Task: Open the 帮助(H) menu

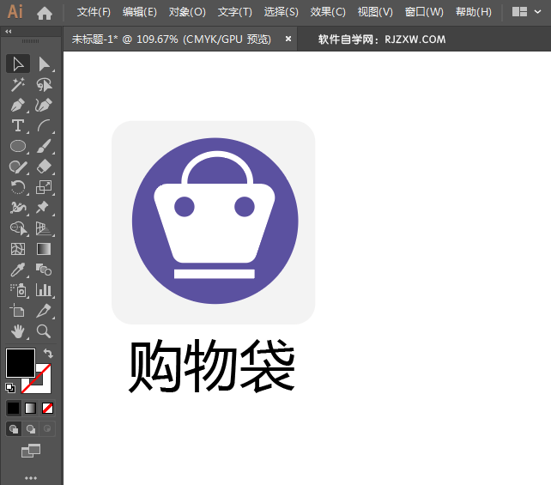Action: click(474, 12)
